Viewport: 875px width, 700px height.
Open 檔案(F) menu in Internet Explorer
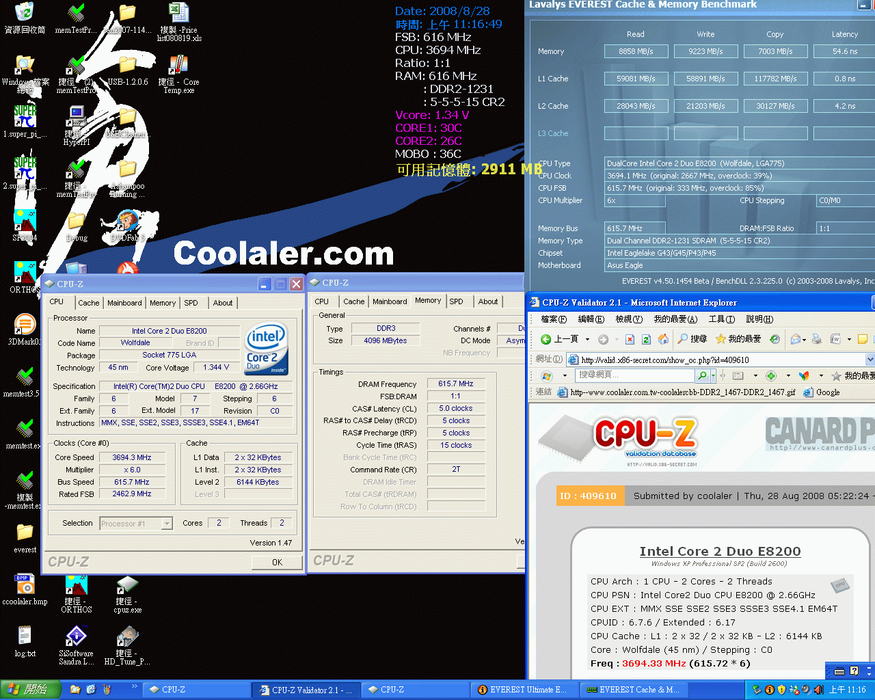pos(554,319)
